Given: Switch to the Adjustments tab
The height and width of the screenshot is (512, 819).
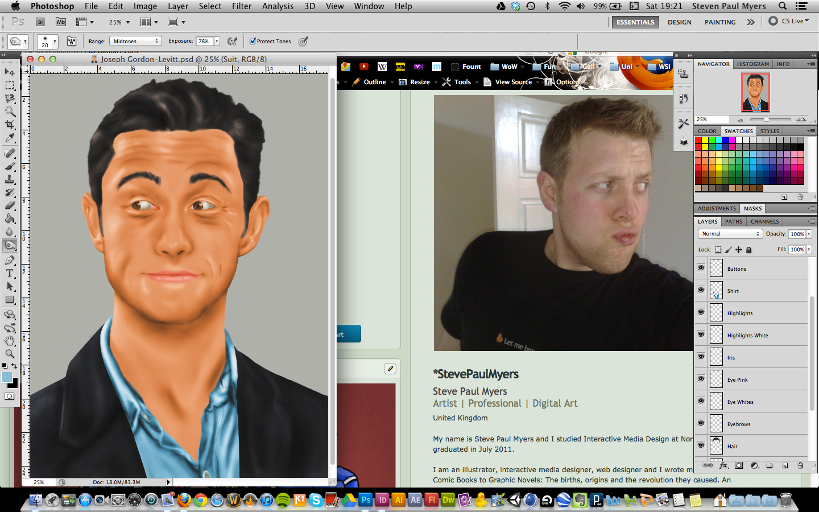Looking at the screenshot, I should 717,208.
